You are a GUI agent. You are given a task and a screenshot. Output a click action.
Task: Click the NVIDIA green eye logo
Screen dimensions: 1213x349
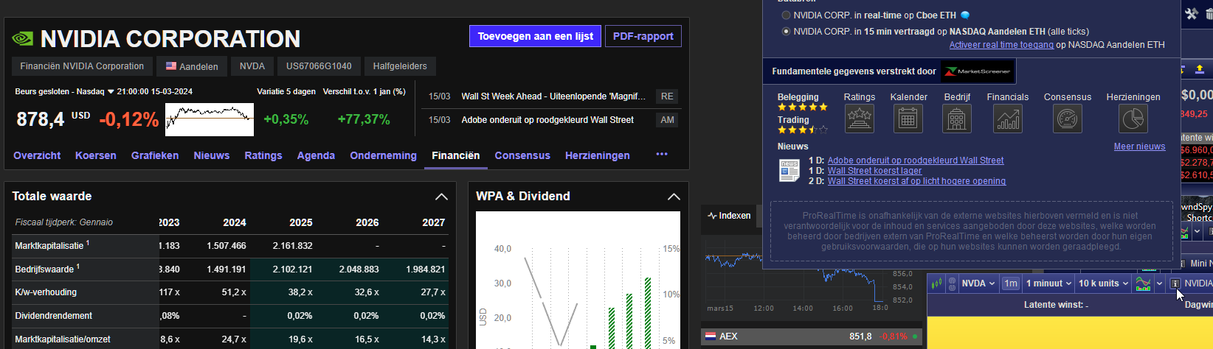[23, 38]
